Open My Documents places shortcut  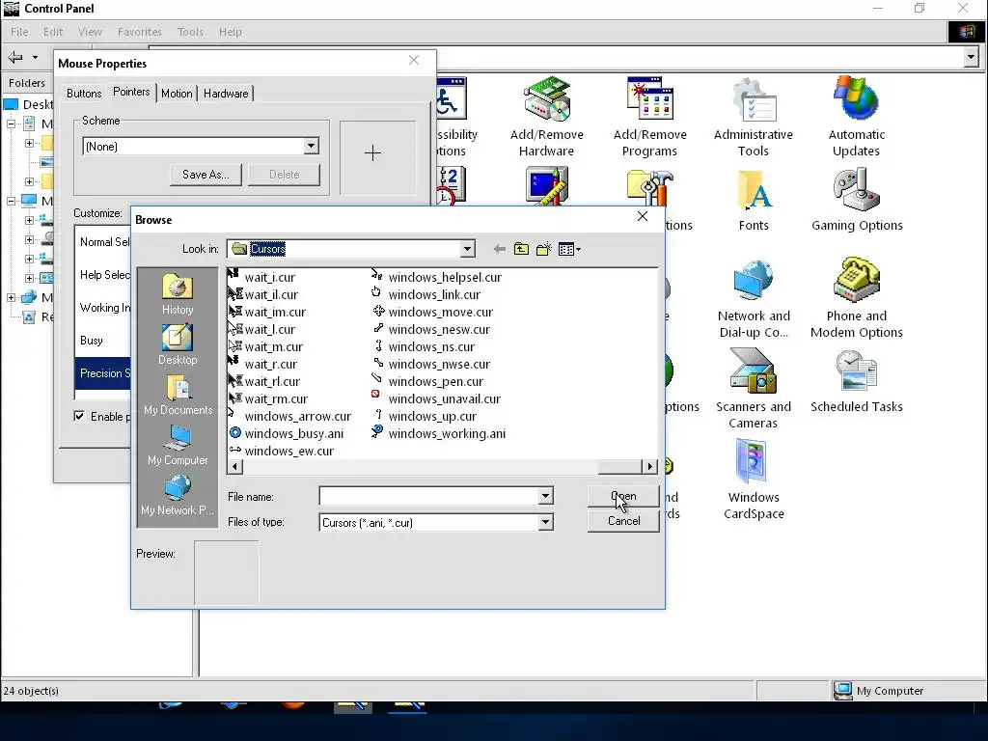178,395
